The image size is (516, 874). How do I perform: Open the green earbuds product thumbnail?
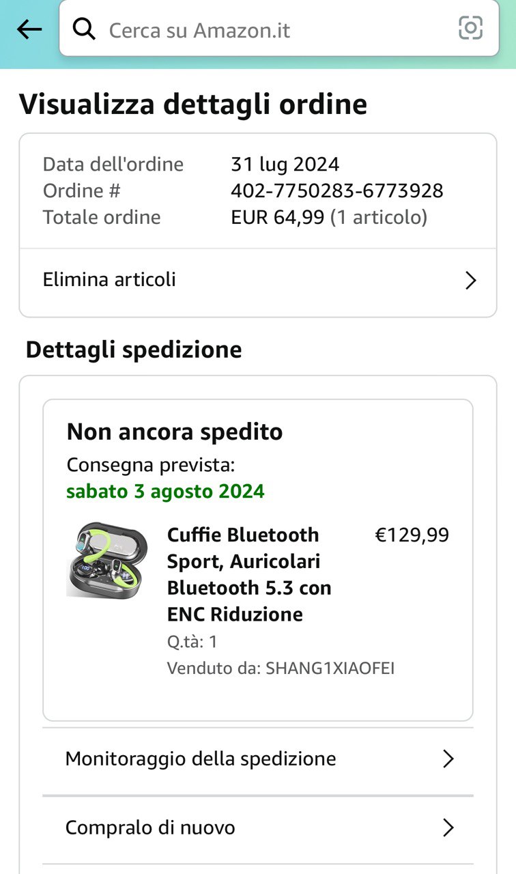coord(108,561)
